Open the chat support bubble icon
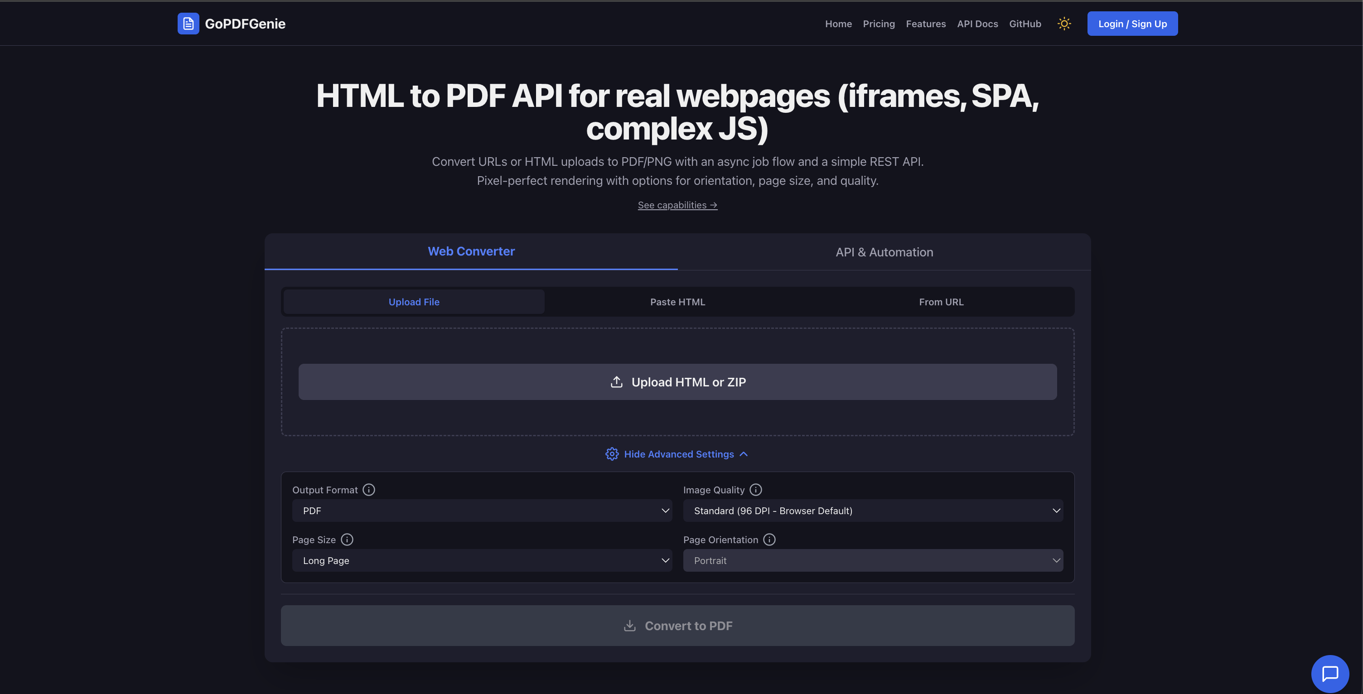This screenshot has width=1363, height=694. pos(1329,673)
